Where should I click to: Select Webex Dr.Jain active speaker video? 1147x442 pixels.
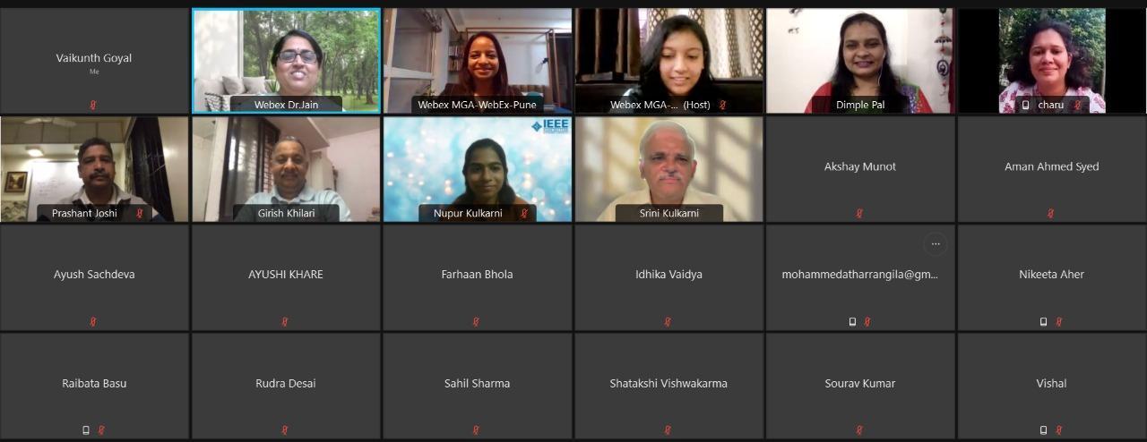coord(286,61)
